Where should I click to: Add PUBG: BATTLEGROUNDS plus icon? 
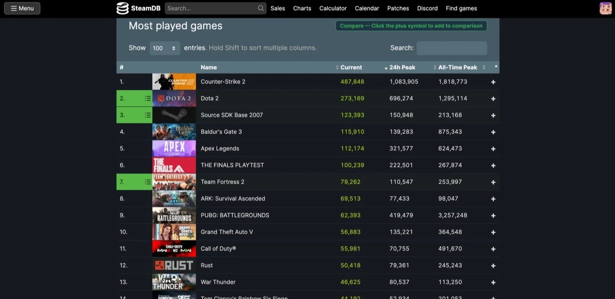[x=493, y=216]
